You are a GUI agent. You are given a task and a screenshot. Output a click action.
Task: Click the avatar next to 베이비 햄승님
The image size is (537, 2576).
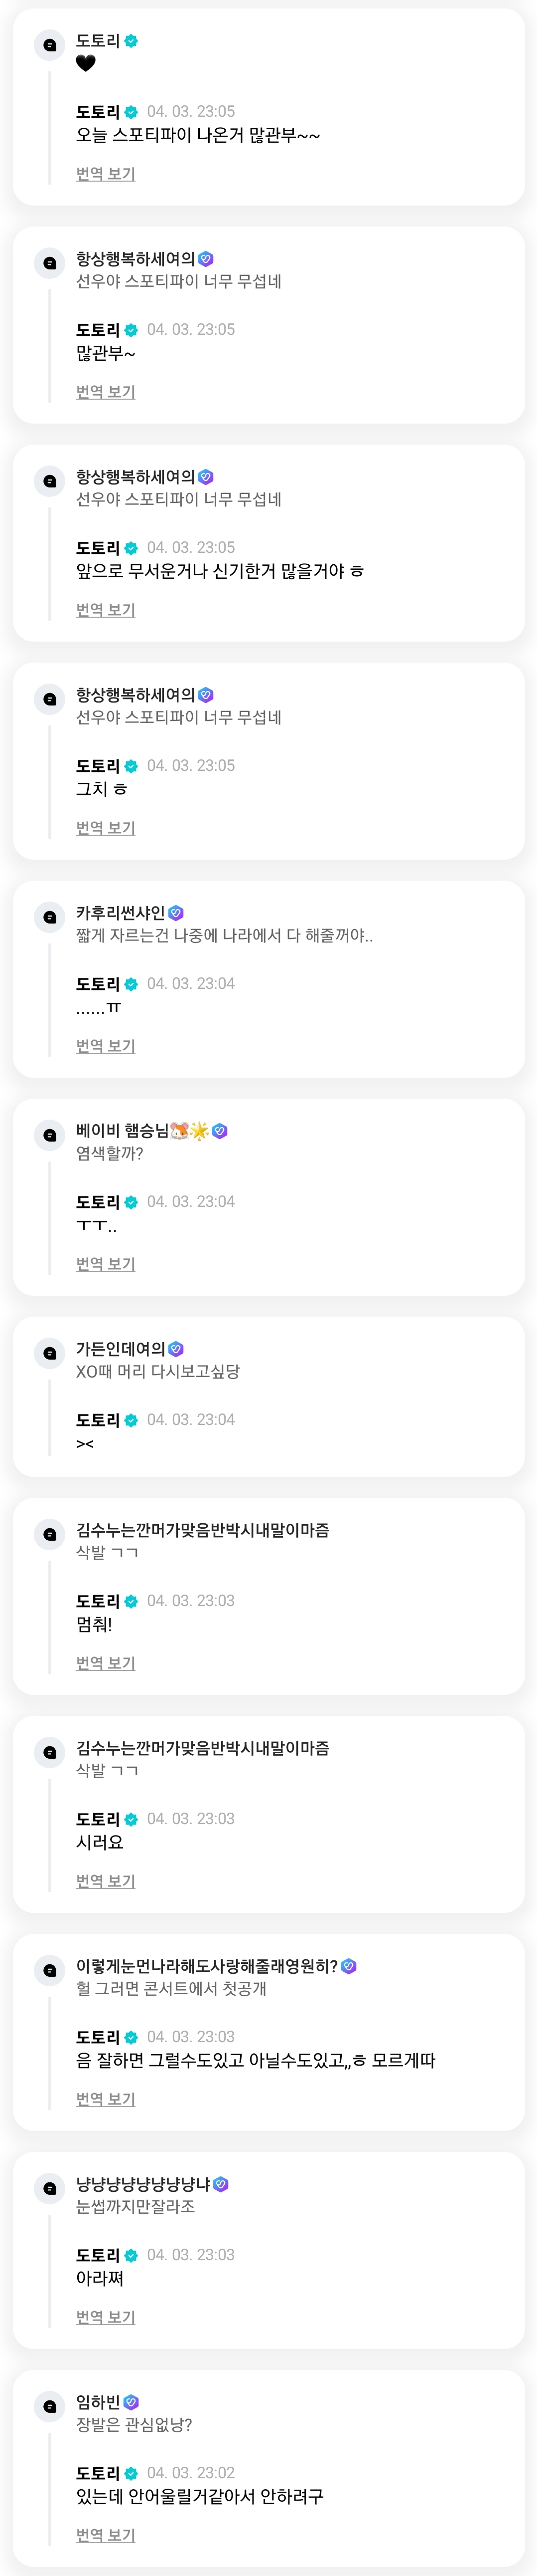point(49,1135)
